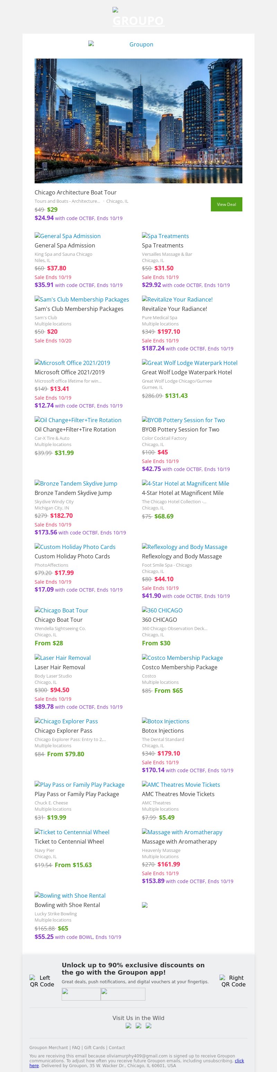Click the Chicago skyline boat tour photo
277x1072 pixels.
tap(138, 121)
